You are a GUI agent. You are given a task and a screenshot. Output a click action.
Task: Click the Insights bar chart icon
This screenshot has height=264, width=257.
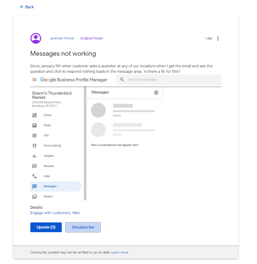[x=34, y=156]
